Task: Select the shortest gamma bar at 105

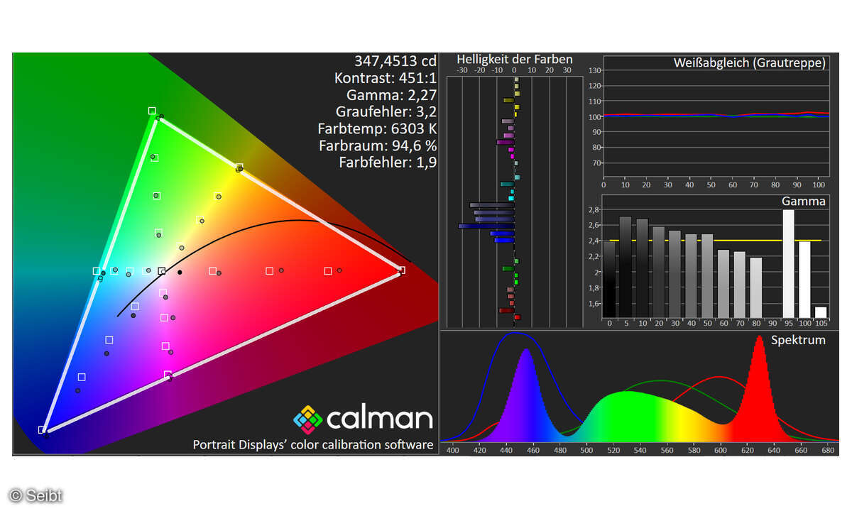Action: click(x=821, y=312)
